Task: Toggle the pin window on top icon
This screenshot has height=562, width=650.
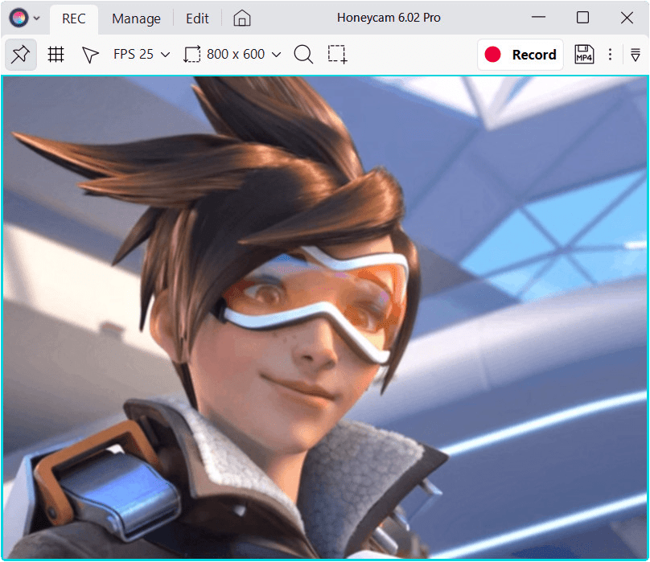Action: pos(20,55)
